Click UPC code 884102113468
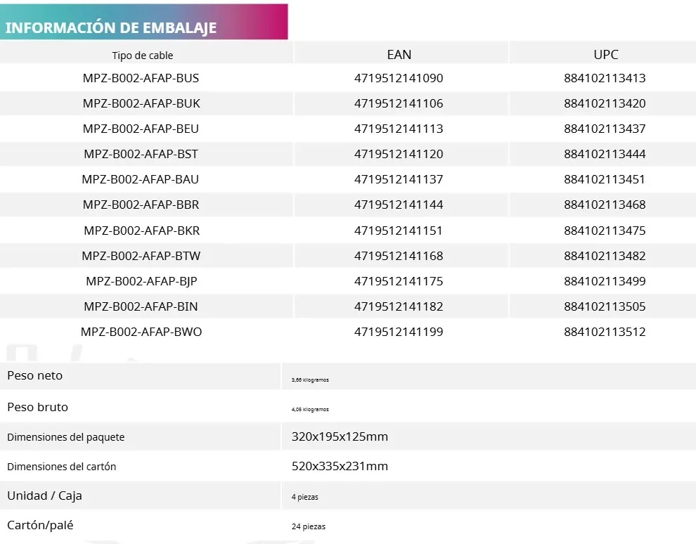This screenshot has height=544, width=696. click(x=605, y=205)
